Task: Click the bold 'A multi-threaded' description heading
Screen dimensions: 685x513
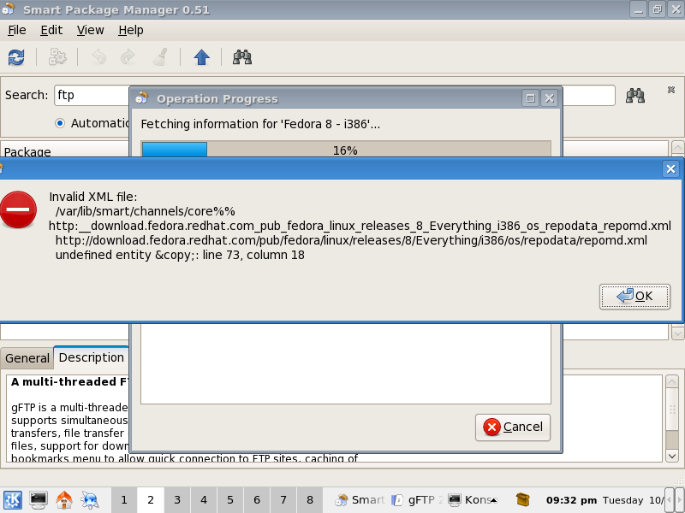Action: [70, 381]
